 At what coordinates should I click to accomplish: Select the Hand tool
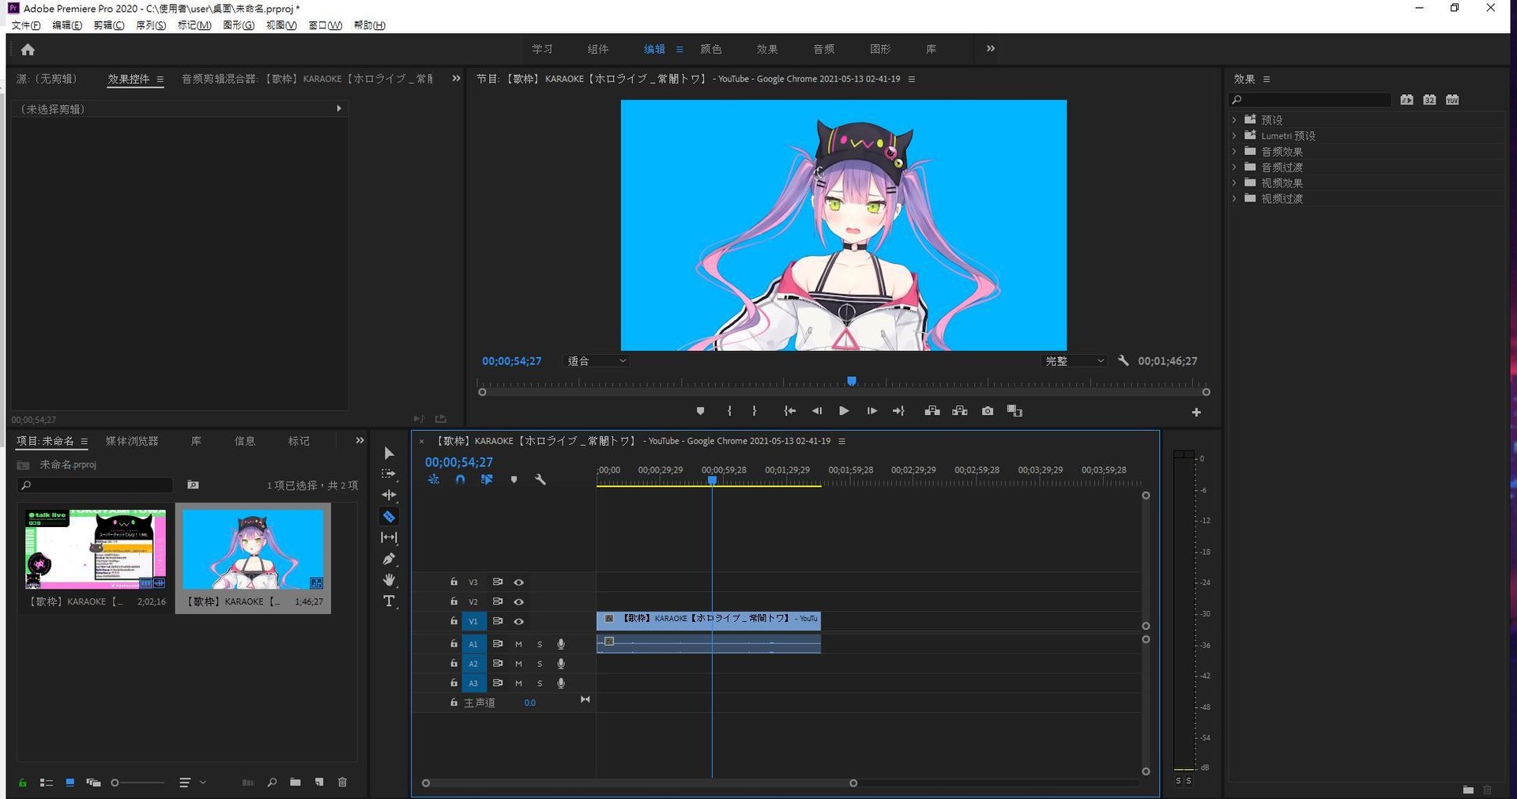(389, 580)
